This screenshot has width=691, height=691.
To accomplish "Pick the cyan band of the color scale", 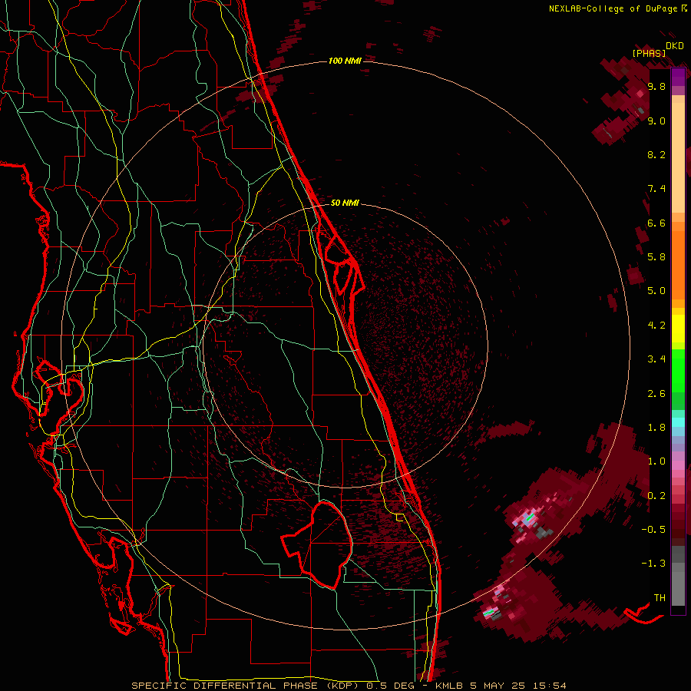I will [678, 422].
